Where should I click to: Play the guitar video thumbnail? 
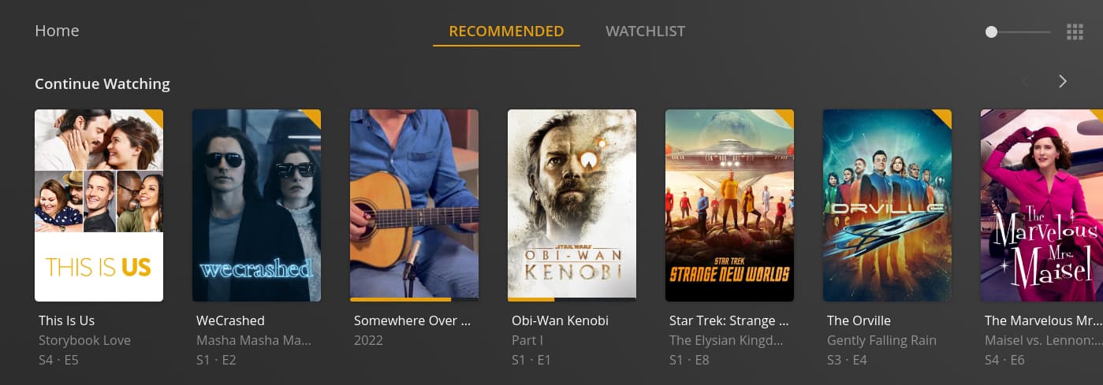point(414,205)
